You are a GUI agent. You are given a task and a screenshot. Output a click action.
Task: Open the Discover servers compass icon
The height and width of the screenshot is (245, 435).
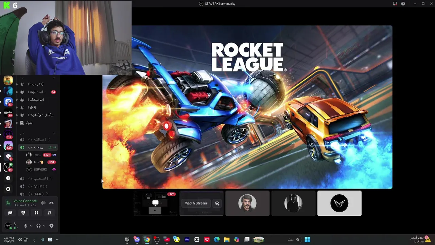coord(8,189)
